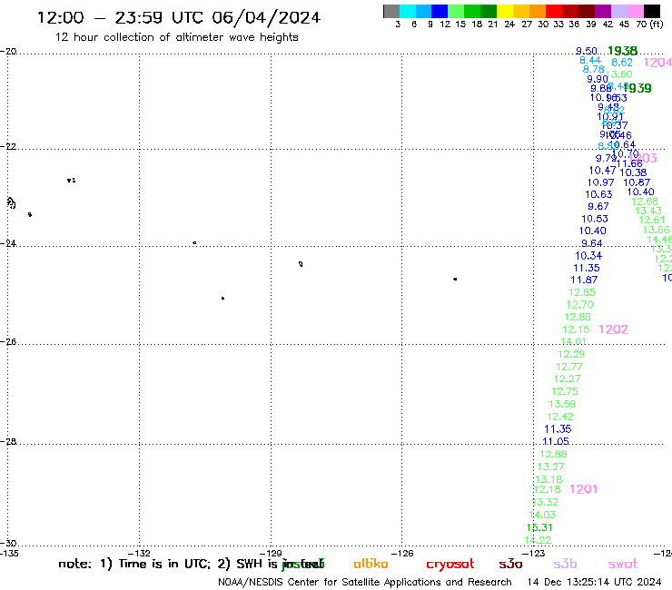Screen dimensions: 672x590
Task: Click the wave height reading 10.97
Action: pyautogui.click(x=600, y=182)
